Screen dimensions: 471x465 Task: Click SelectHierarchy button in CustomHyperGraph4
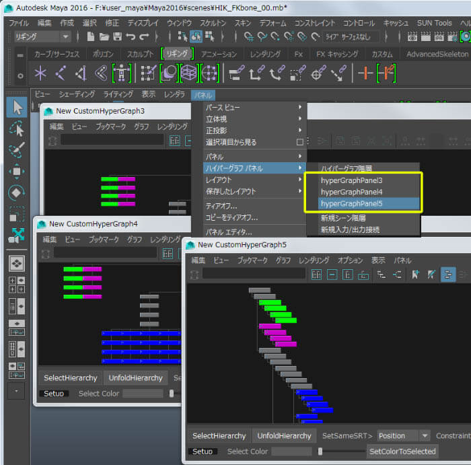tap(70, 378)
